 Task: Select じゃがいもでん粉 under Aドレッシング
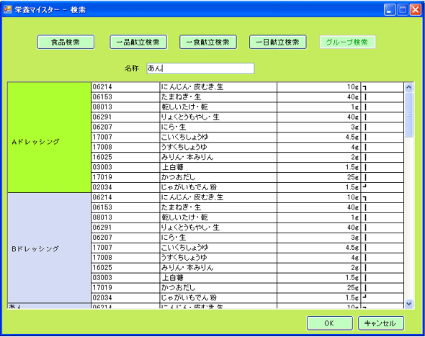coord(218,187)
